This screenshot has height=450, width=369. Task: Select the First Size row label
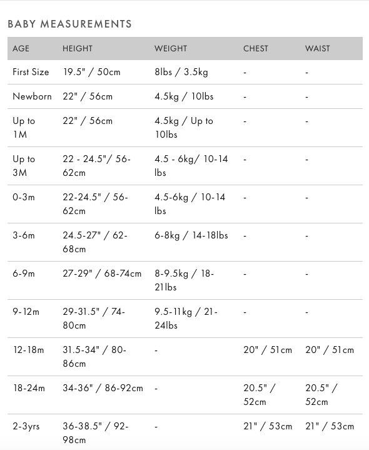(31, 72)
